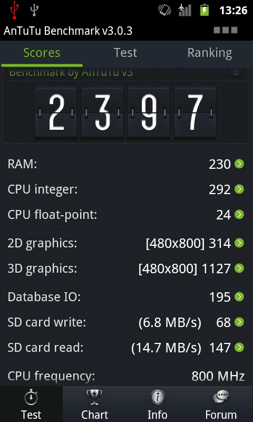Open the Info icon in bottom bar

[158, 398]
